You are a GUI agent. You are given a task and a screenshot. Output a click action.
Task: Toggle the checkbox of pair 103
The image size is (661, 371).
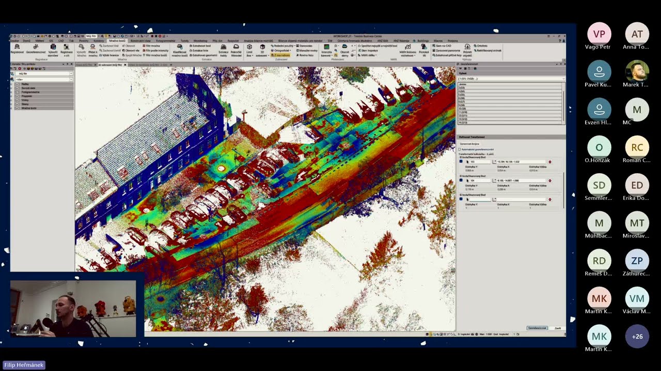[x=461, y=162]
